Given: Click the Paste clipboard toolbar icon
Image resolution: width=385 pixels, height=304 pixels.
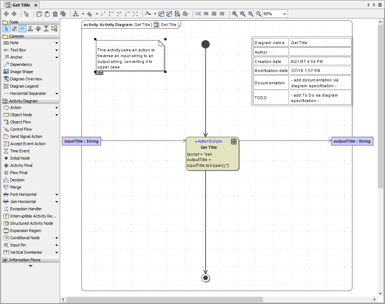Looking at the screenshot, I should pyautogui.click(x=47, y=14).
